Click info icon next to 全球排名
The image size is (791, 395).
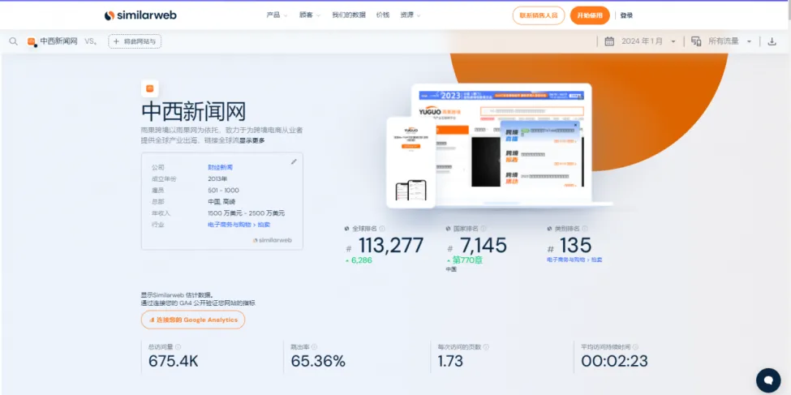382,229
